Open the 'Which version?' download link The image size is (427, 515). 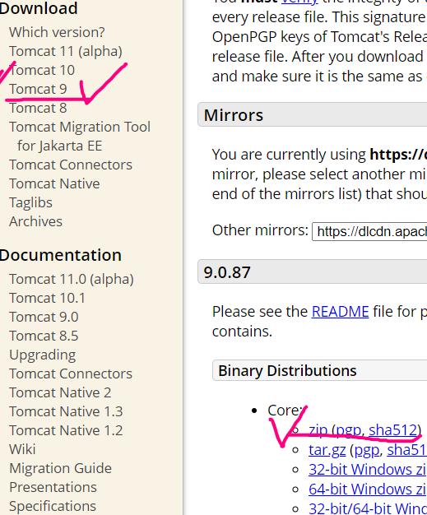pos(57,32)
